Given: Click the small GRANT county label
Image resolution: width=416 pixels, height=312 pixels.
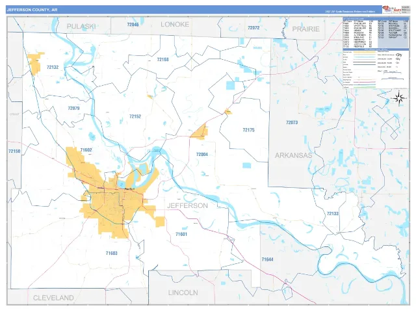Looking at the screenshot, I should [x=14, y=114].
